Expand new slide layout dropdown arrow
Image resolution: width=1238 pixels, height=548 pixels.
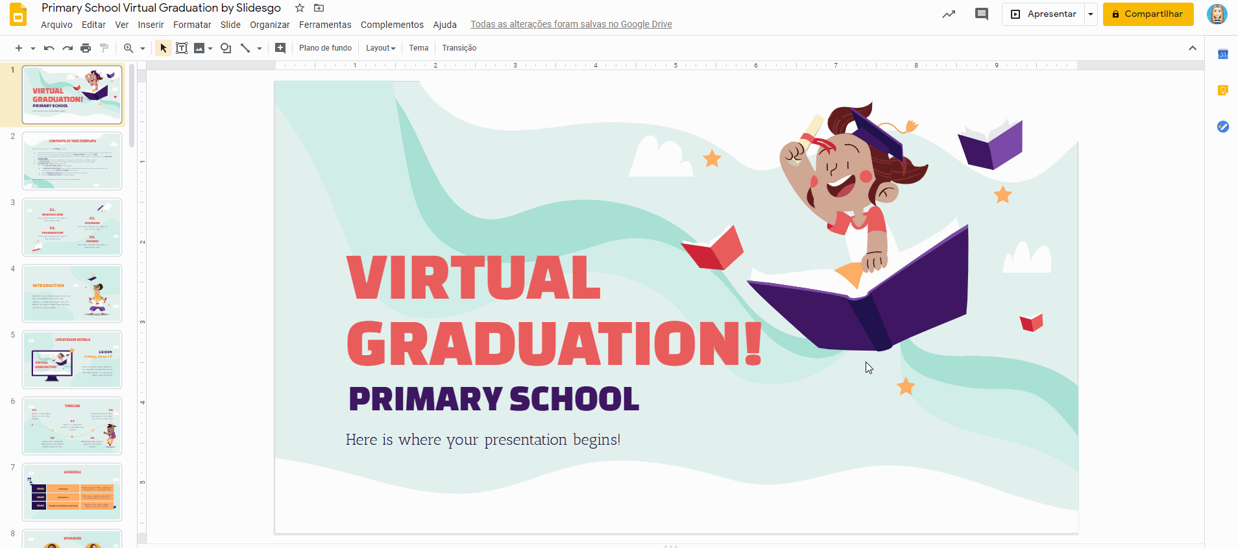pyautogui.click(x=33, y=48)
